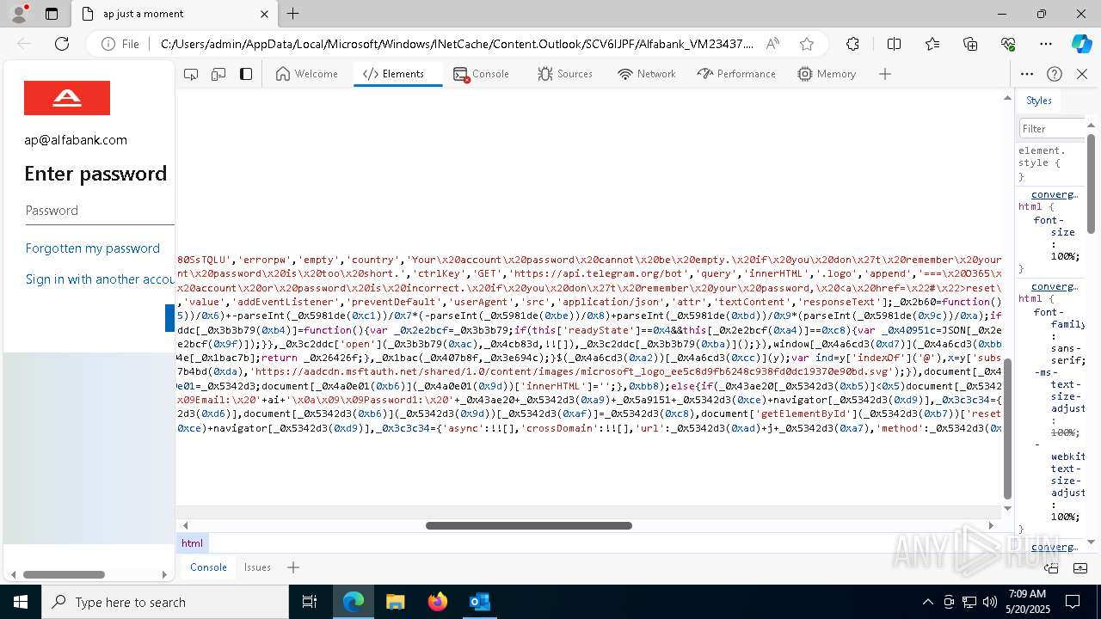Image resolution: width=1101 pixels, height=619 pixels.
Task: Open File Explorer from the taskbar
Action: pos(396,602)
